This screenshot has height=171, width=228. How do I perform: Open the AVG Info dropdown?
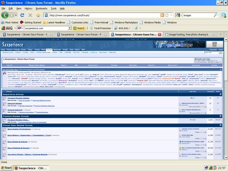tap(123, 28)
